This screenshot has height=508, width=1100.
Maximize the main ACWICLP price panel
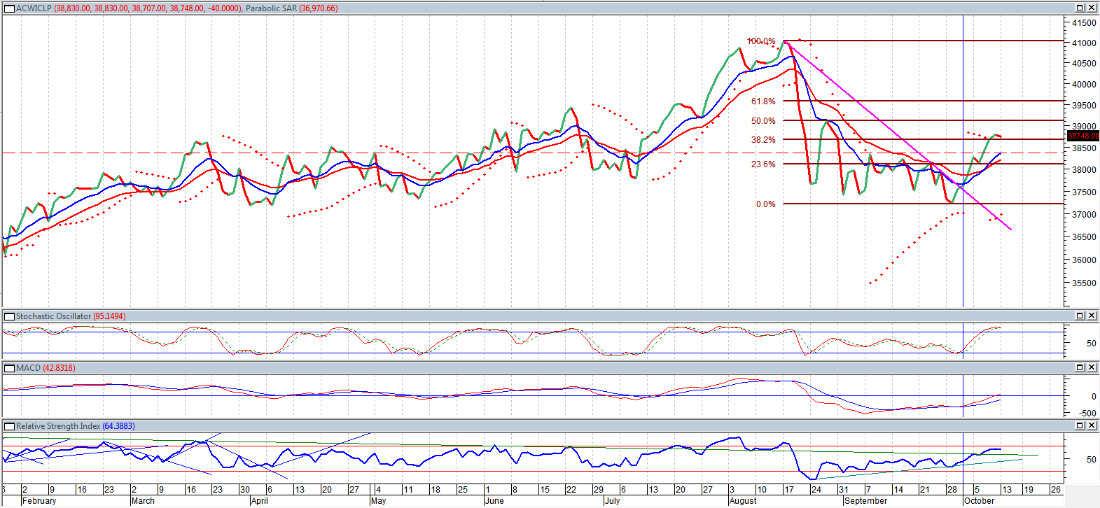point(1080,8)
